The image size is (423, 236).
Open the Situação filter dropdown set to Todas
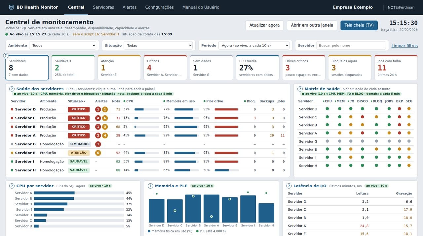pos(158,45)
